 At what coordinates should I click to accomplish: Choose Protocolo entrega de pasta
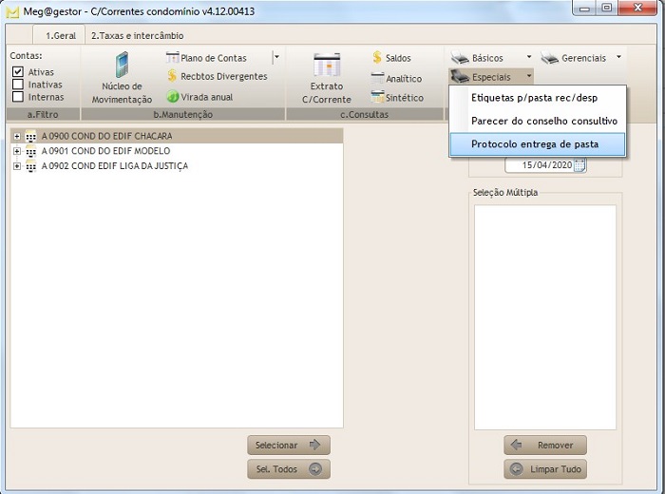[x=538, y=144]
